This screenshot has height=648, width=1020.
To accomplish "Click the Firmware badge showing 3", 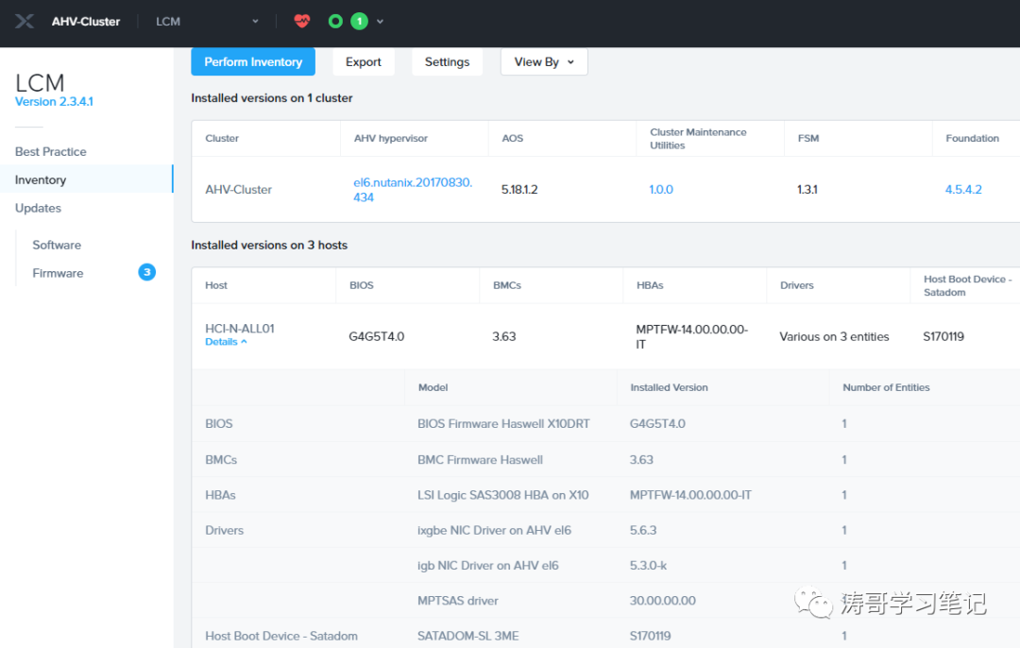I will pos(147,272).
